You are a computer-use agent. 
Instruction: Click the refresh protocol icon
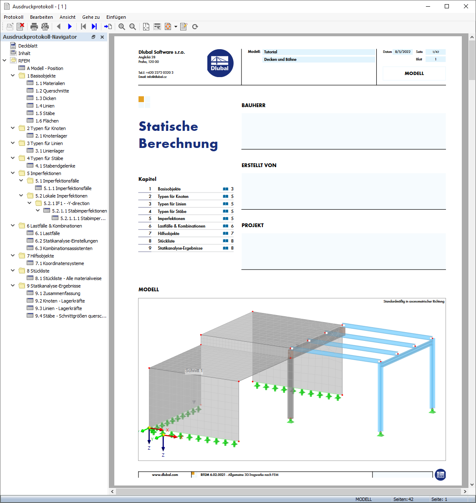click(195, 27)
